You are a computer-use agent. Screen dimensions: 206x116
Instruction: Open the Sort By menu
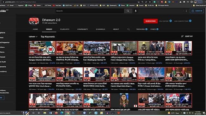tap(187, 36)
